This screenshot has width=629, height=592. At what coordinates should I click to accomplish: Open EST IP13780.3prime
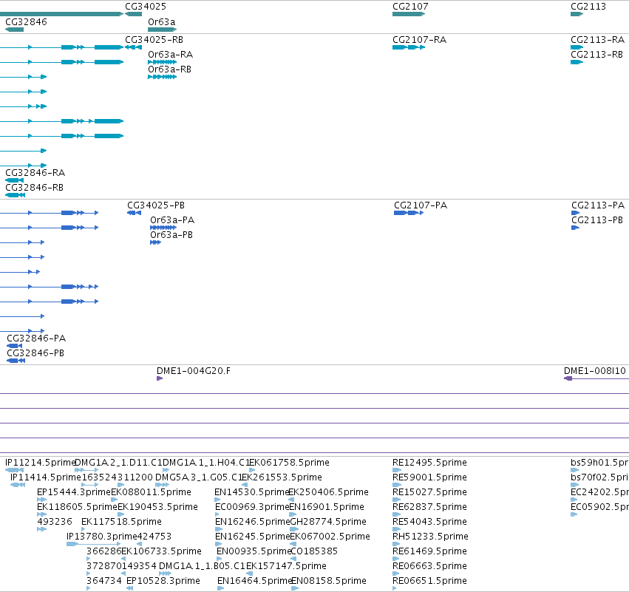tap(102, 537)
